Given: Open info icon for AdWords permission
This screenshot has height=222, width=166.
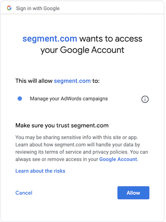Looking at the screenshot, I should (x=145, y=99).
